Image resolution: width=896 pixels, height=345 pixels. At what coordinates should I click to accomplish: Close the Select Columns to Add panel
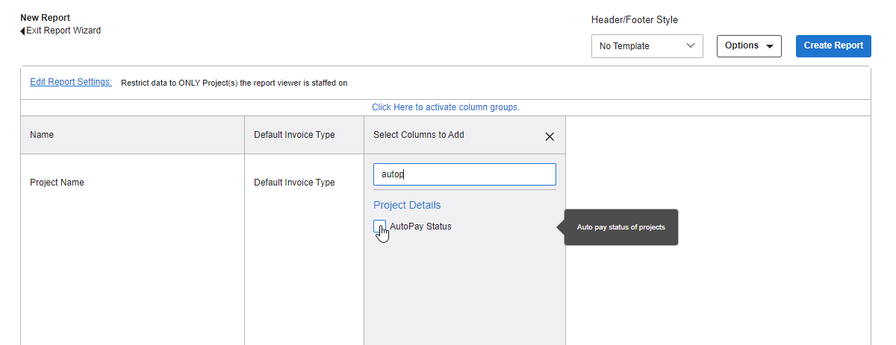550,136
